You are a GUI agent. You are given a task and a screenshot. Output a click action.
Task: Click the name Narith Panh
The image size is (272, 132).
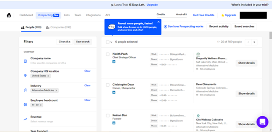click(120, 54)
